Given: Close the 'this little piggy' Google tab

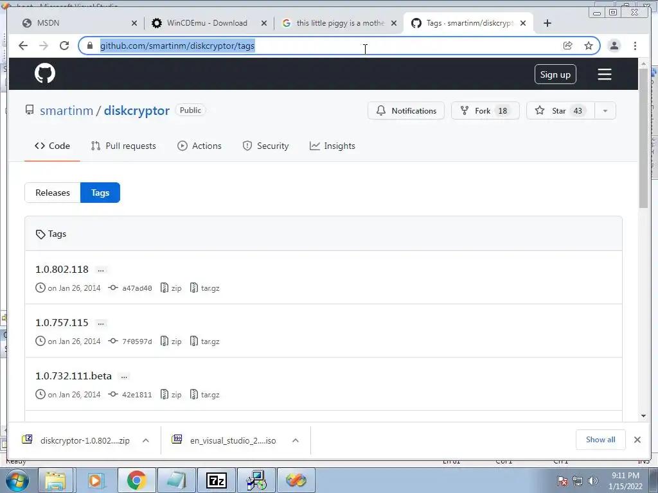Looking at the screenshot, I should coord(394,23).
